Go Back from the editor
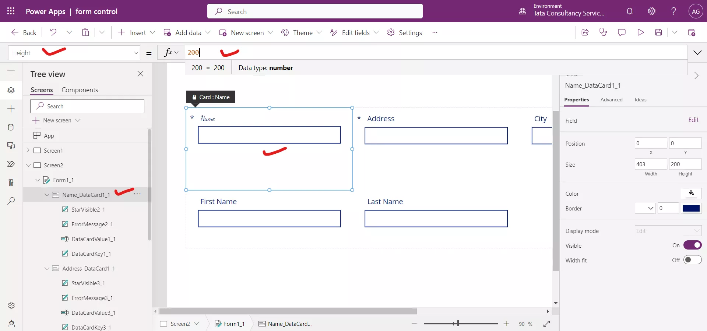 [x=24, y=32]
